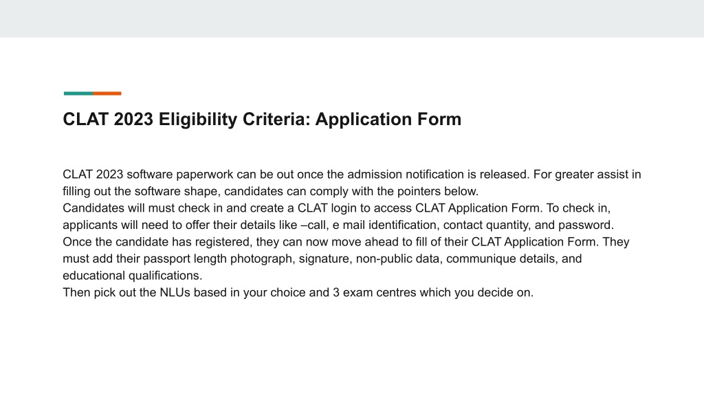Click the line starting "applicants will need to offer"
Image resolution: width=704 pixels, height=396 pixels.
pyautogui.click(x=338, y=225)
